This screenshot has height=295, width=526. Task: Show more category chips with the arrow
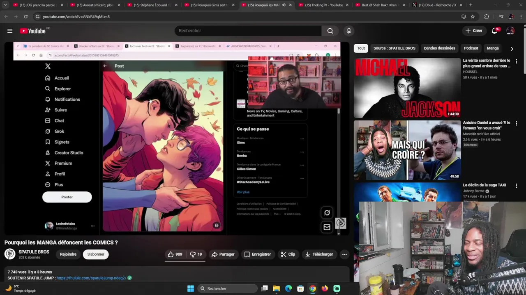click(x=512, y=48)
